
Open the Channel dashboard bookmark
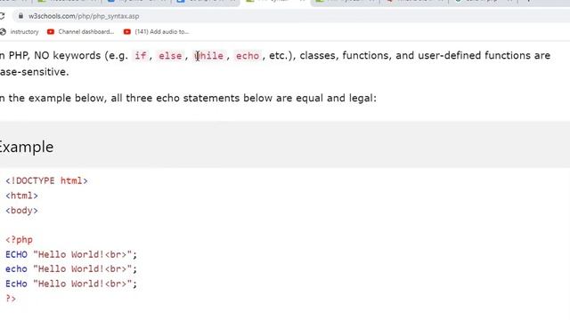click(x=81, y=32)
